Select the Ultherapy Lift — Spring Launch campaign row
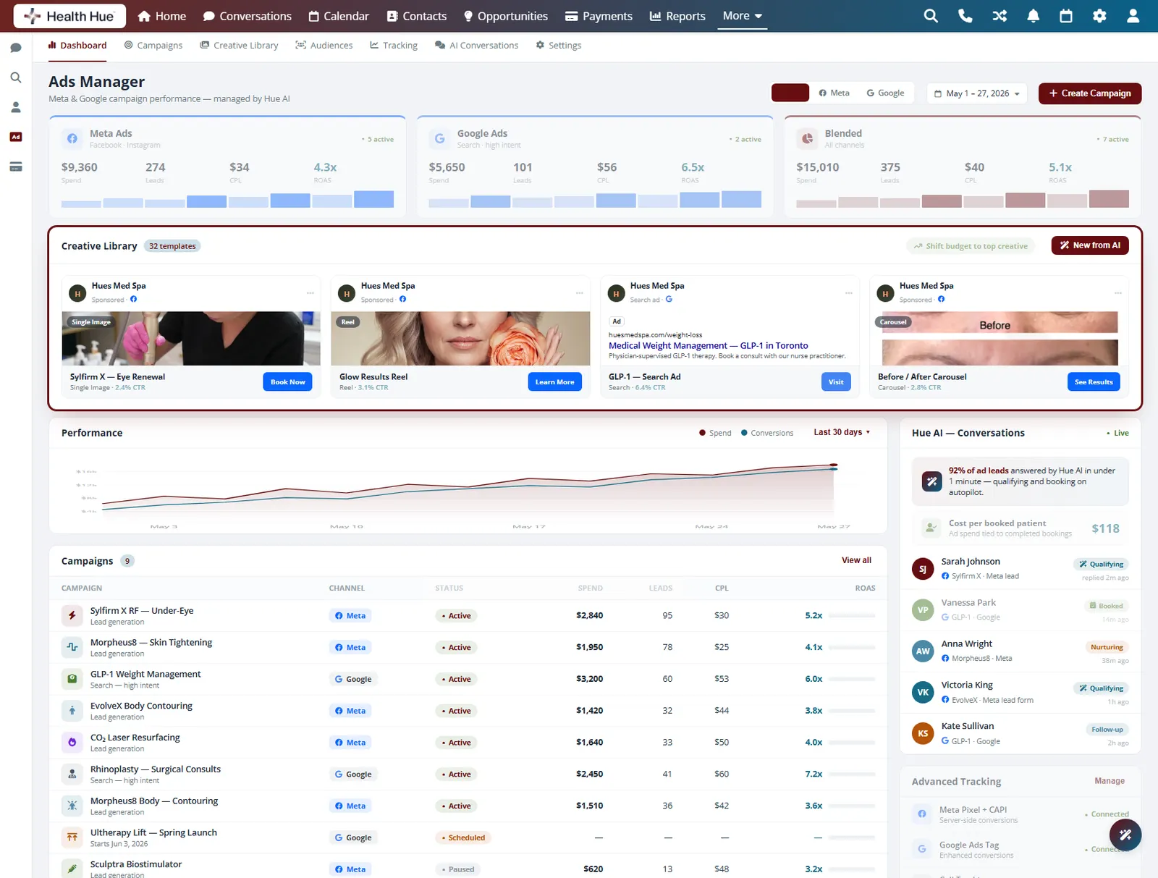The image size is (1158, 878). pos(468,837)
